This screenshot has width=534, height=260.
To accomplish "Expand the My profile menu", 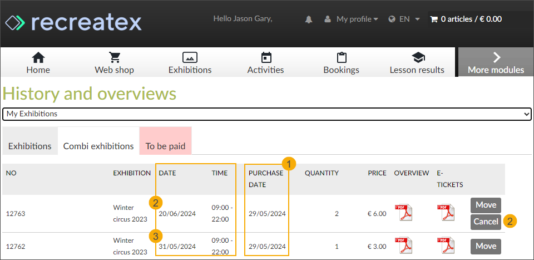I will pos(352,19).
